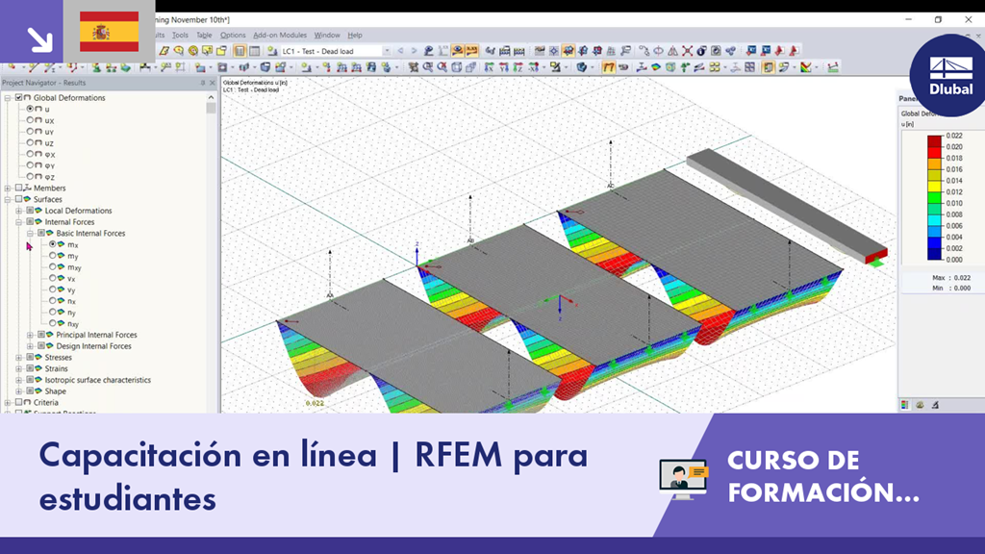Image resolution: width=985 pixels, height=554 pixels.
Task: Select the mxy internal force radio button
Action: coord(53,267)
